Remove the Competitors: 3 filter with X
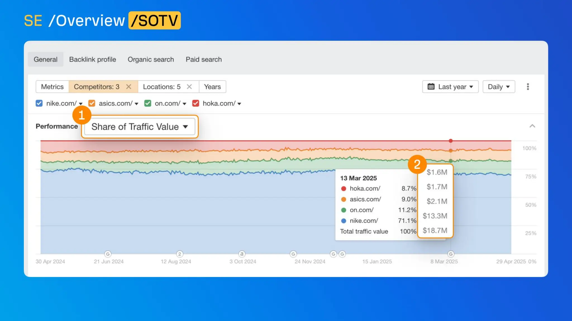Screen dimensions: 572x321 (x=128, y=87)
